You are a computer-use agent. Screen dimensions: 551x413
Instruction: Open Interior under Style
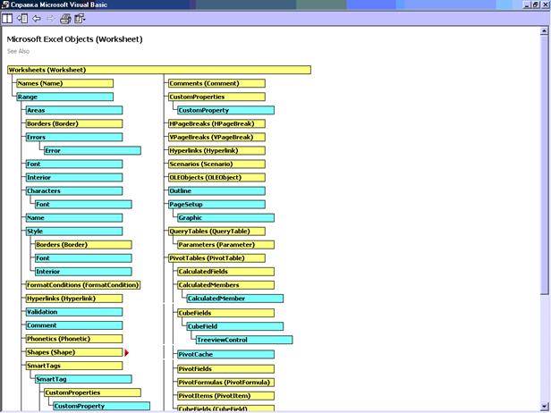(x=83, y=272)
